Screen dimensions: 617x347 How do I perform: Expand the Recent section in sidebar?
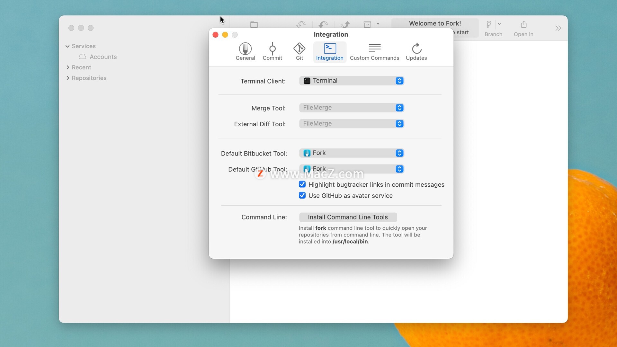pyautogui.click(x=68, y=67)
